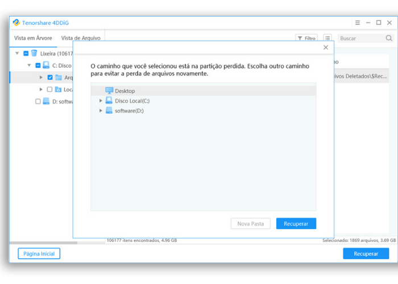Click the Disco Local(C:) drive icon

coord(109,101)
